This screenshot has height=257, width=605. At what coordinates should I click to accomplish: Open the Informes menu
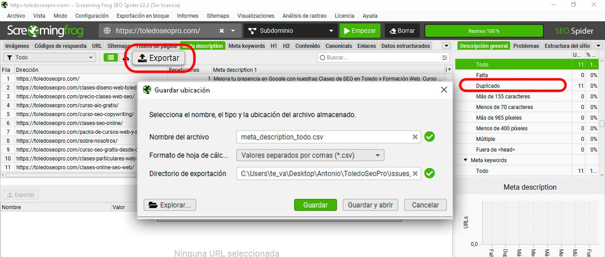pos(187,16)
